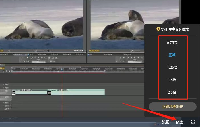Click 倍速 speed button
Viewport: 200px width, 127px height.
[179, 122]
